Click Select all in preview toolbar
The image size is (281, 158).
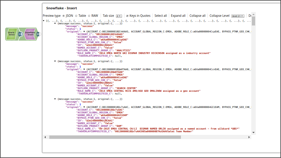(x=160, y=16)
